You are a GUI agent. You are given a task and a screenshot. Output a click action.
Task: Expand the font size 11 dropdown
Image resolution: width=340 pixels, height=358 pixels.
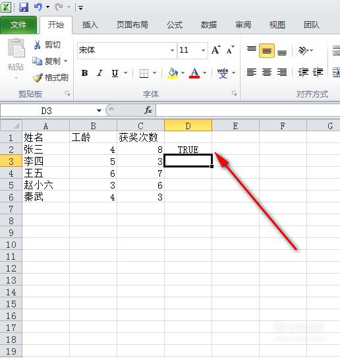(203, 50)
